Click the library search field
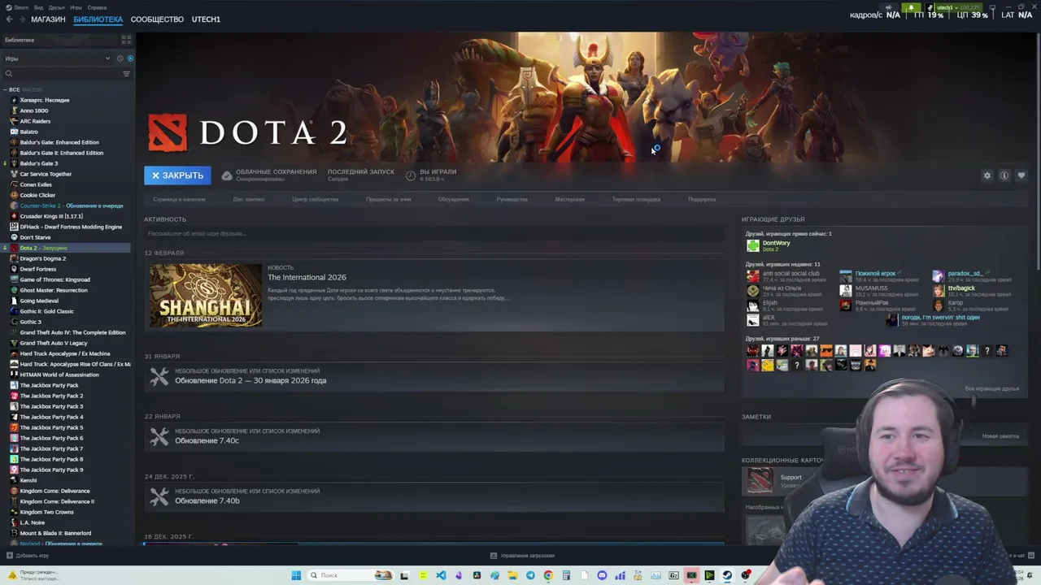Viewport: 1041px width, 585px height. click(61, 74)
